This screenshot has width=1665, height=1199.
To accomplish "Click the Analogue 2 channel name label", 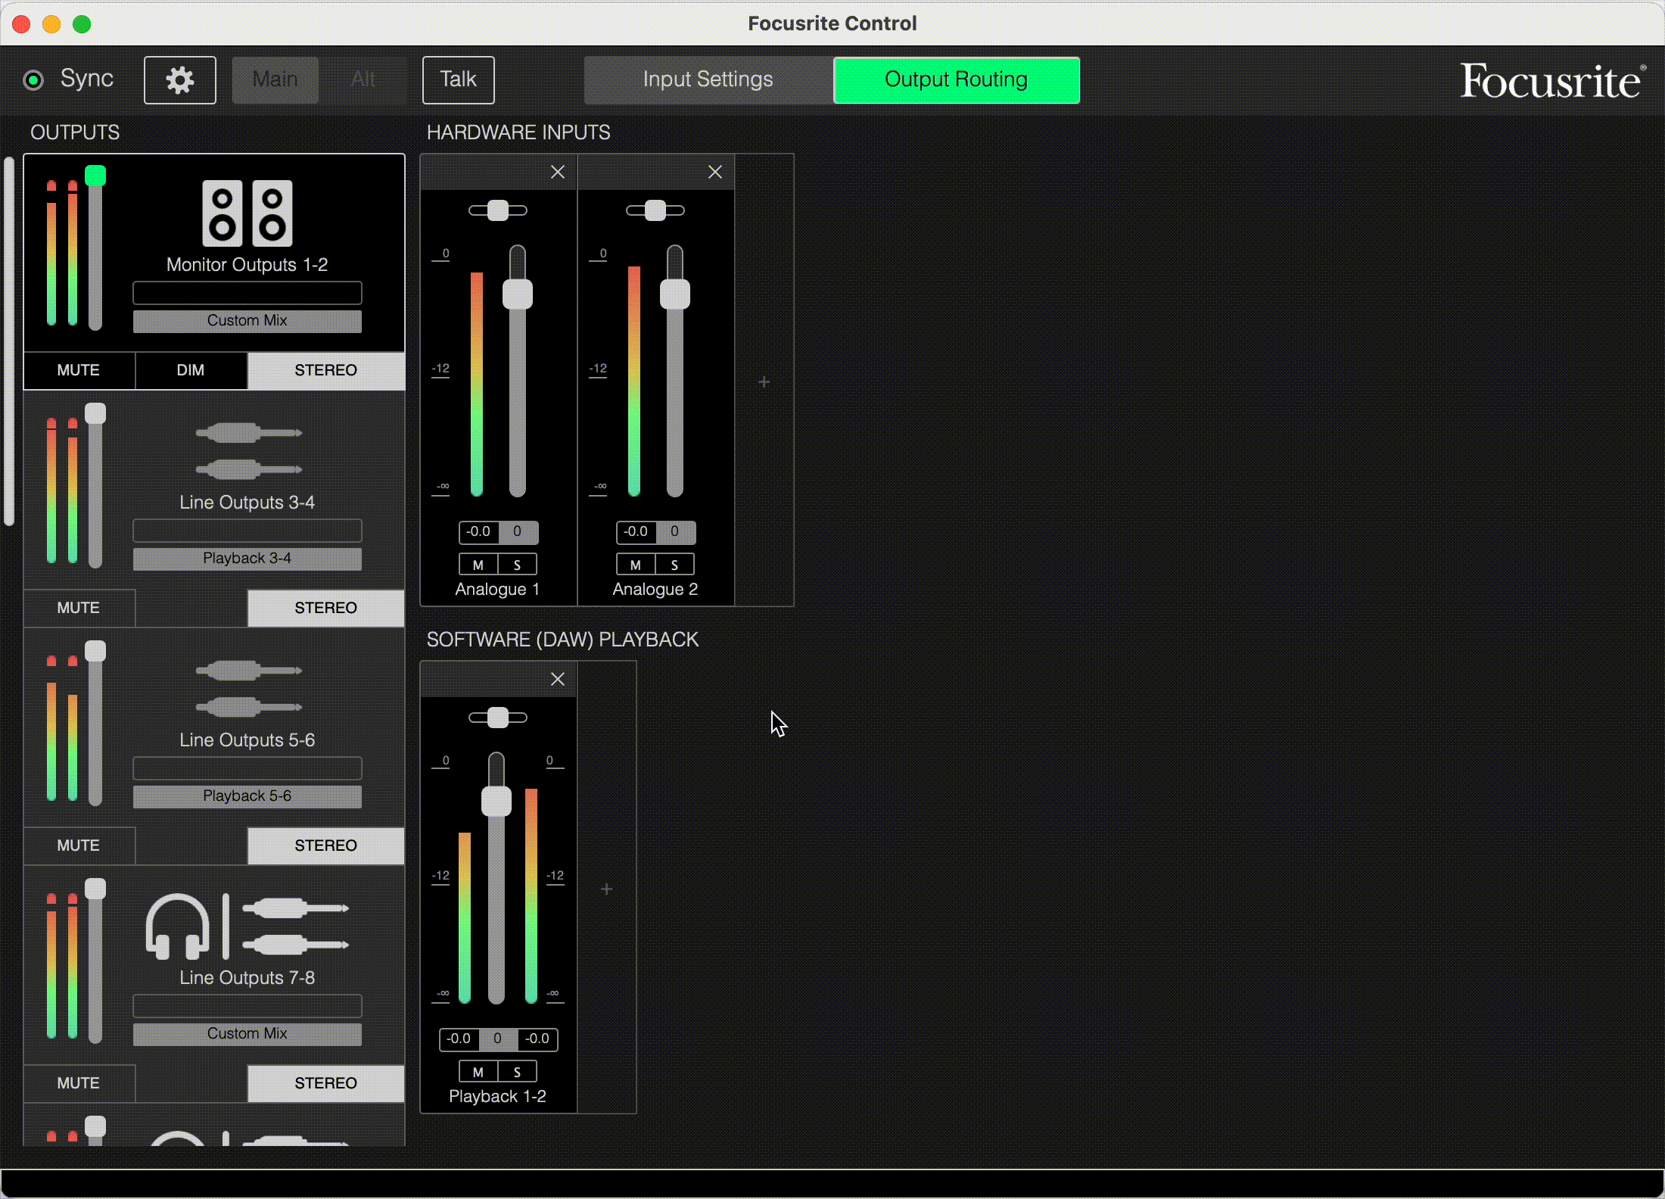I will [655, 590].
